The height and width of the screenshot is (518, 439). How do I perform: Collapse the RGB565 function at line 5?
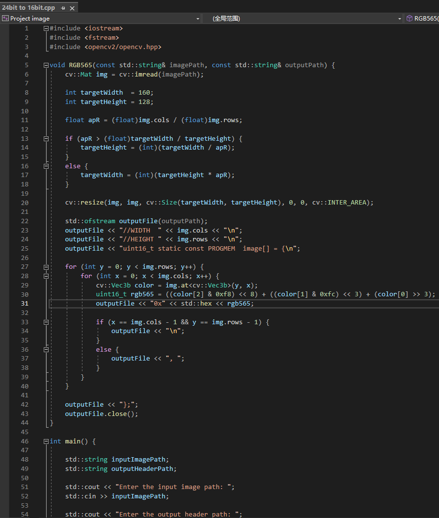(x=46, y=65)
